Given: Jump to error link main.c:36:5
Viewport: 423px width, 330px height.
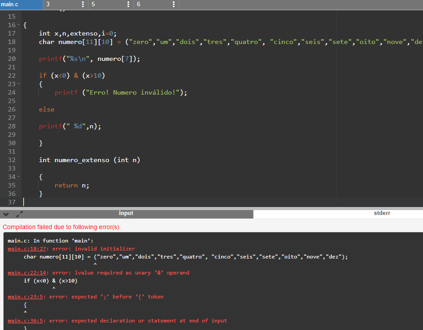Looking at the screenshot, I should pyautogui.click(x=25, y=321).
